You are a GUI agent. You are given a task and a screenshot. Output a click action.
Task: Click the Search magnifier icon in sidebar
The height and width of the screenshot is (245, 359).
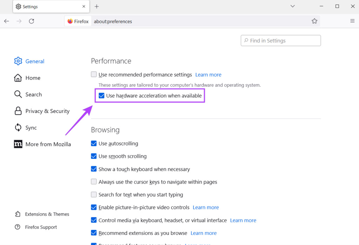[18, 94]
